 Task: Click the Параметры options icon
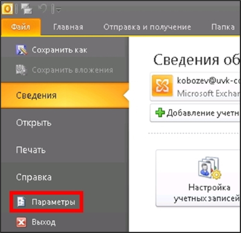21,202
